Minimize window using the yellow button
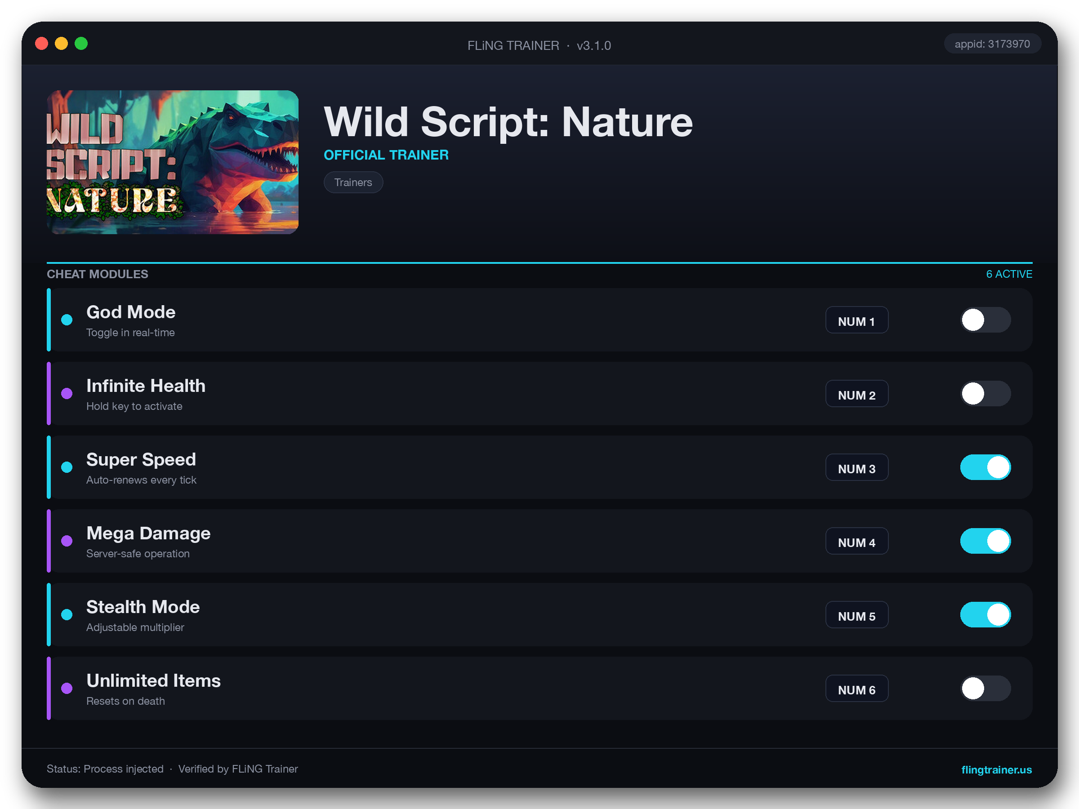1079x809 pixels. pos(62,44)
